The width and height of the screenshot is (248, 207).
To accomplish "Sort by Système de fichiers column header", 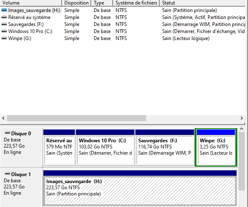I will click(x=136, y=3).
